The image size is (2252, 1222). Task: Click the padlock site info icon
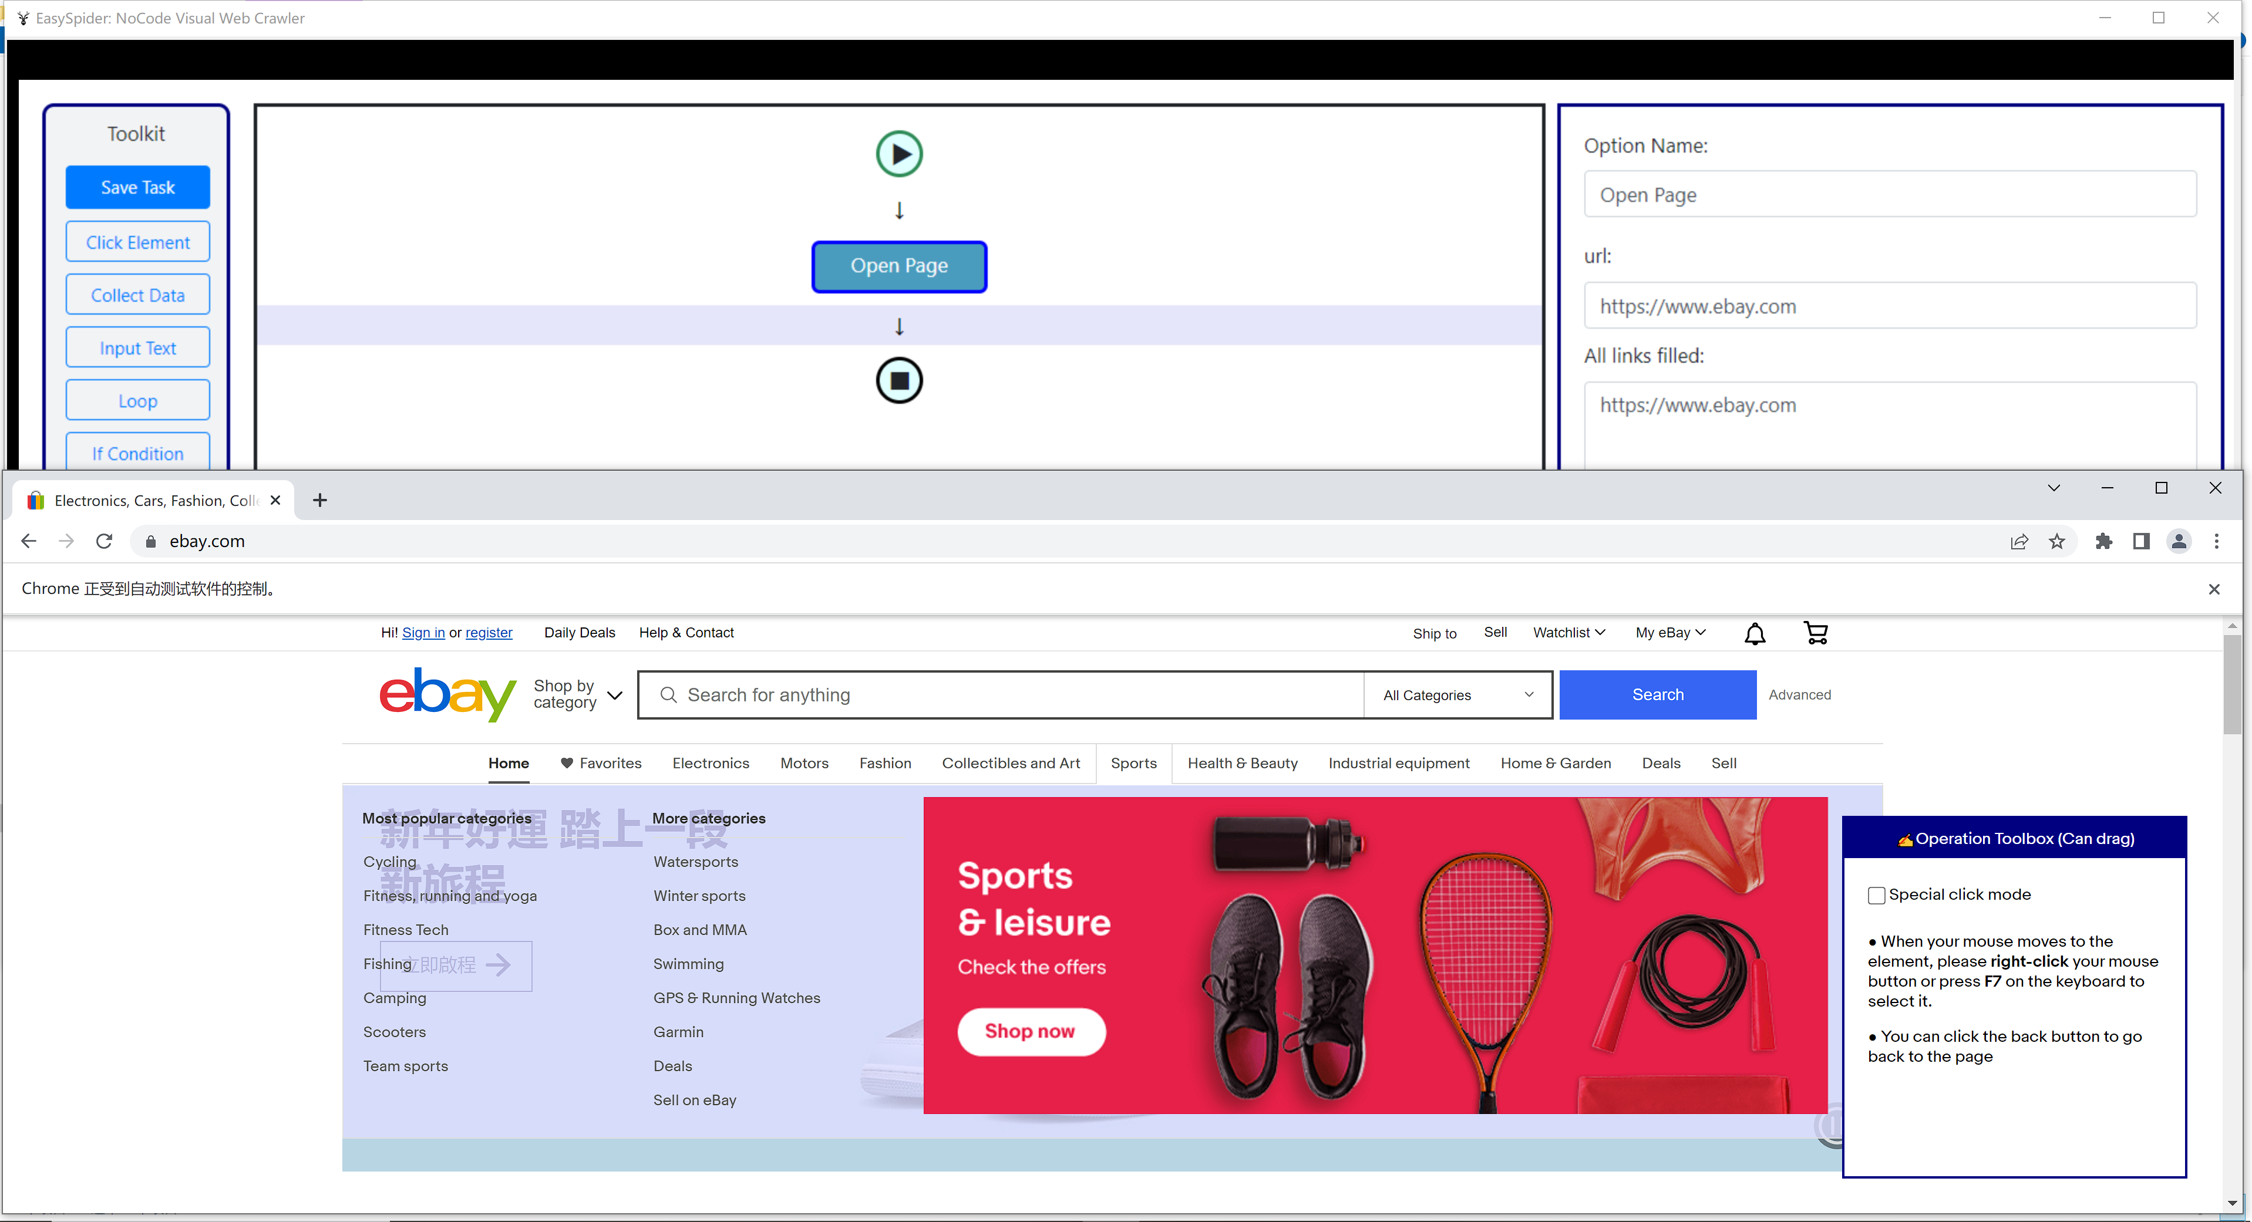coord(150,541)
